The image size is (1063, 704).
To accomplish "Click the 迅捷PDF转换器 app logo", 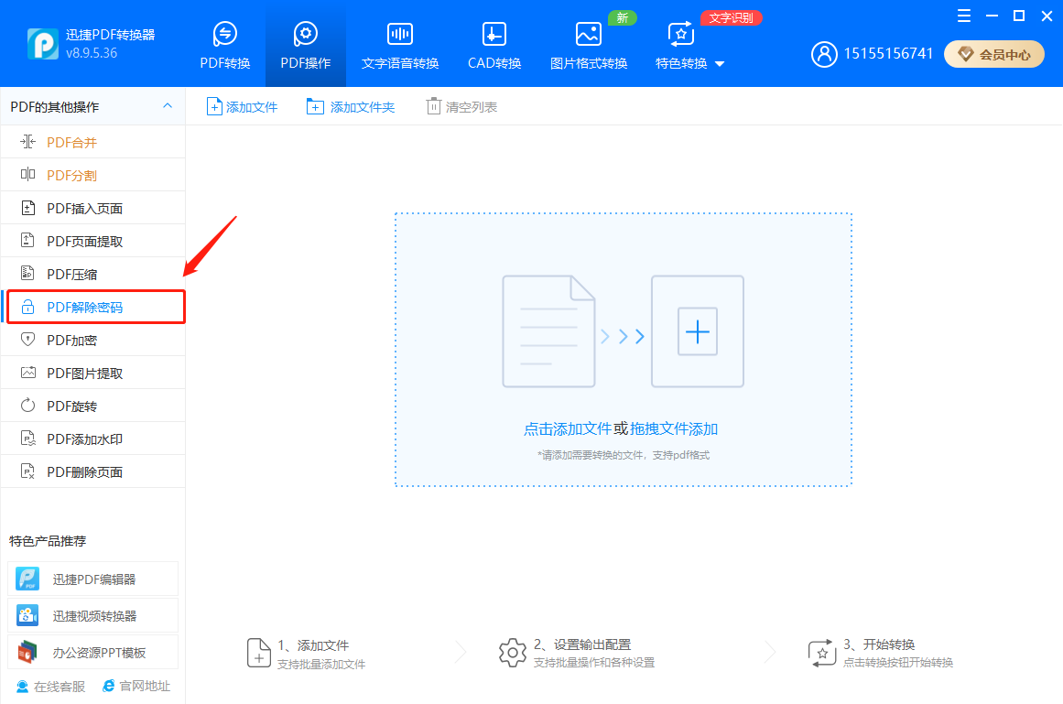I will pos(42,43).
